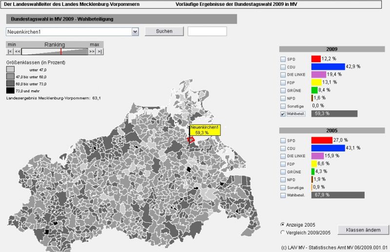Click the 'Größenklassen (in Prozent)' label
Screen dimensions: 390x252
36,63
